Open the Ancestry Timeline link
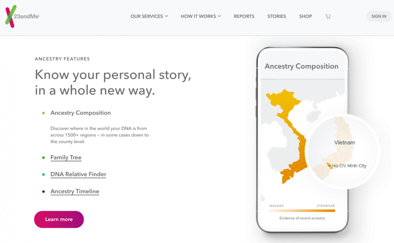This screenshot has height=243, width=394. point(75,191)
